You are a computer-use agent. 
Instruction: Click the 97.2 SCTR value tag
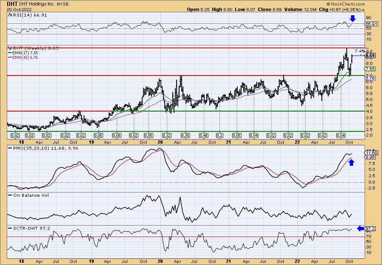370,229
